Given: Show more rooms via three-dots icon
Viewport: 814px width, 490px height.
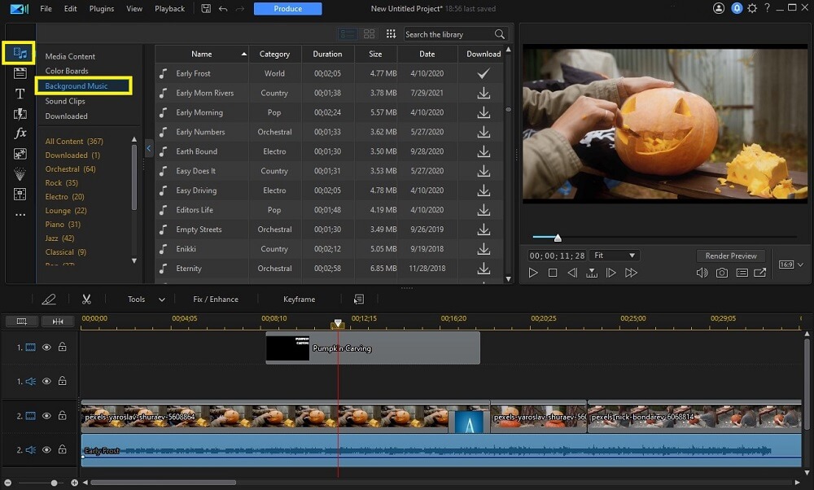Looking at the screenshot, I should (20, 214).
